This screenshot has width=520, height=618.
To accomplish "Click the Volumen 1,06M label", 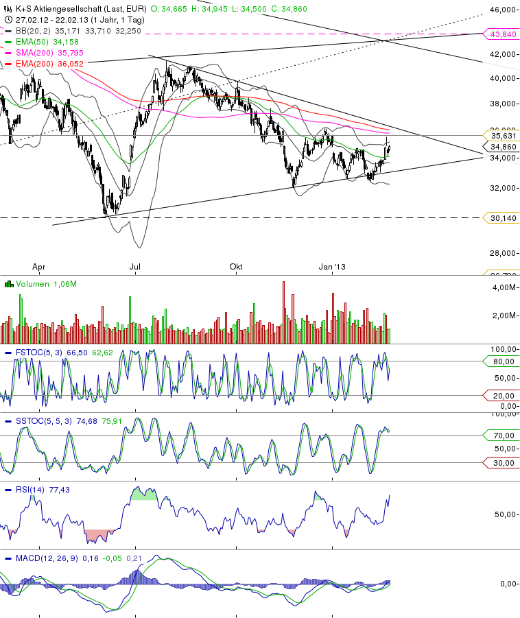I will 46,284.
